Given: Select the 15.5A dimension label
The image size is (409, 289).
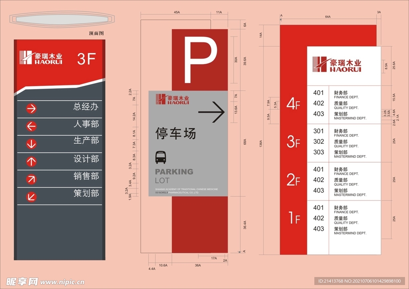Looking at the screenshot, I should pos(394,97).
